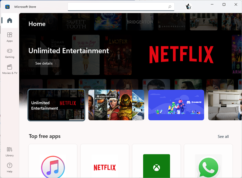Screen dimensions: 242x178
Task: Open the iTunes app tile
Action: pos(53,161)
